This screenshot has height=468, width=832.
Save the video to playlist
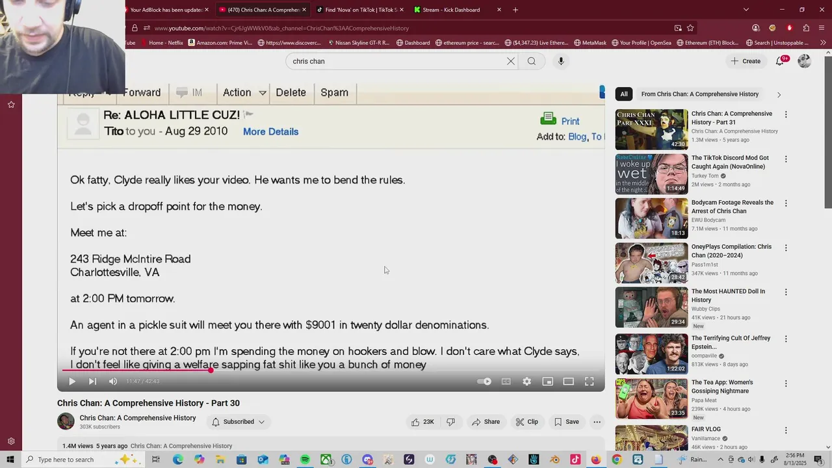(567, 422)
